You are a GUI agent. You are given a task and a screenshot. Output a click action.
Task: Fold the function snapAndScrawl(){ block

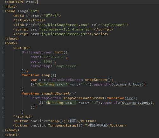point(3,94)
